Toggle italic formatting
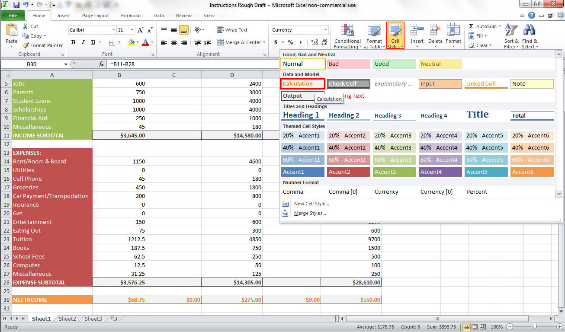 (83, 42)
